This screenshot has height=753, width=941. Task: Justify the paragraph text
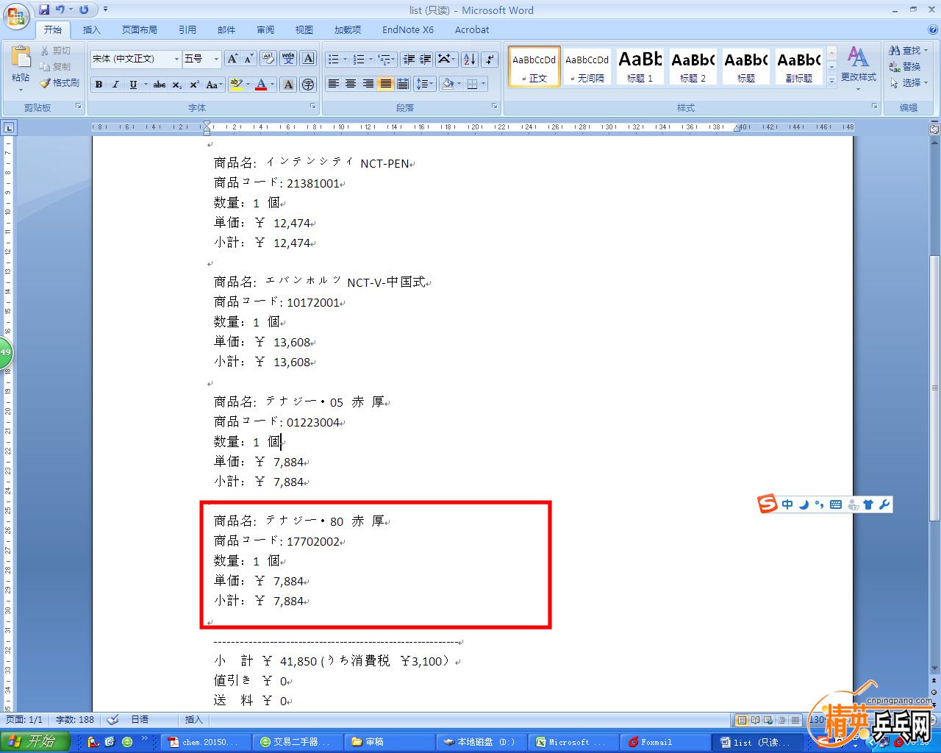385,85
